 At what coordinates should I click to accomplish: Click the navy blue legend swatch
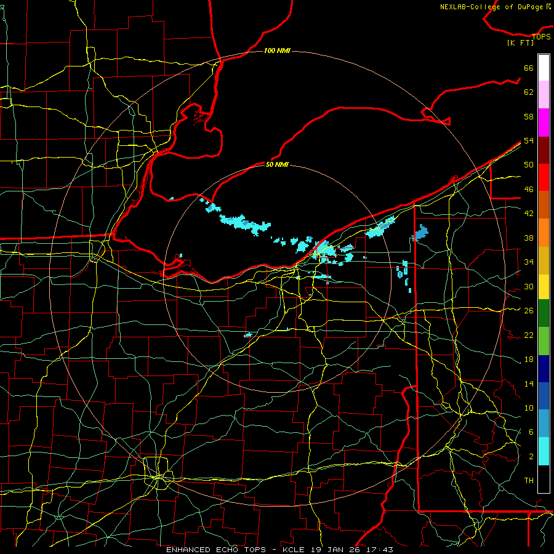tap(544, 369)
